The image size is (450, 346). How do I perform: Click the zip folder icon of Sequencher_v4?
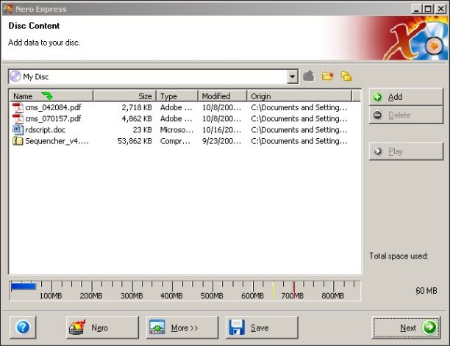[18, 141]
